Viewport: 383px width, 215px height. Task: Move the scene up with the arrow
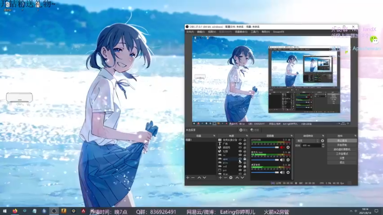click(x=199, y=178)
